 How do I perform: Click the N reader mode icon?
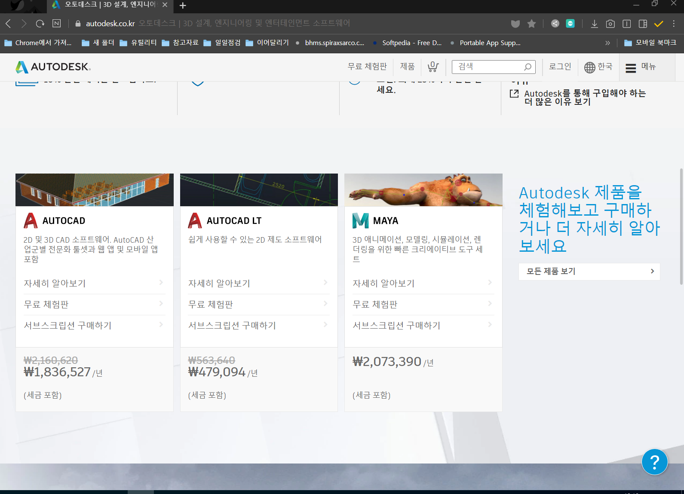56,23
